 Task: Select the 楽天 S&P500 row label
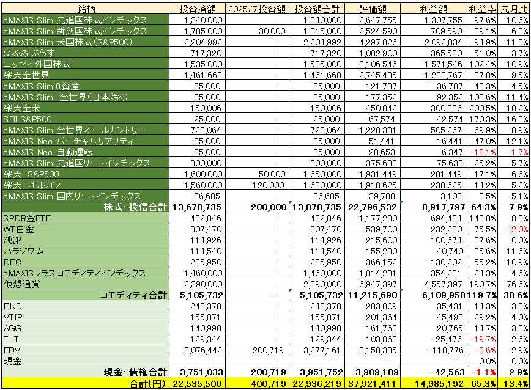point(86,174)
